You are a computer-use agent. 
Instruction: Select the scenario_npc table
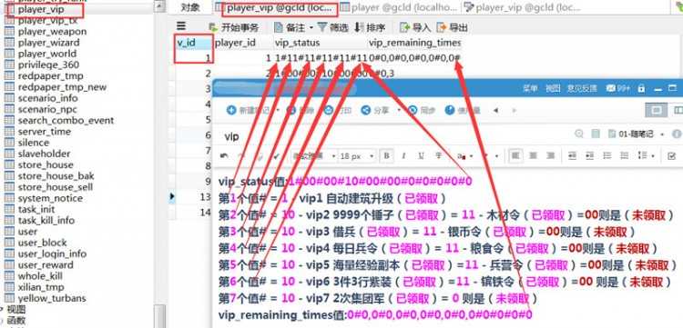pyautogui.click(x=48, y=109)
